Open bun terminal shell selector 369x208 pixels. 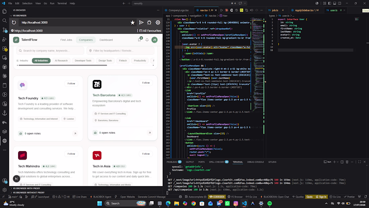coord(327,162)
